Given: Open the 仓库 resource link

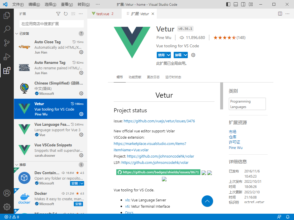Looking at the screenshot, I should click(x=233, y=137).
